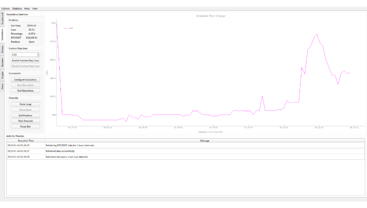Click the Net Total value $999.45
367x208 pixels.
(31, 26)
